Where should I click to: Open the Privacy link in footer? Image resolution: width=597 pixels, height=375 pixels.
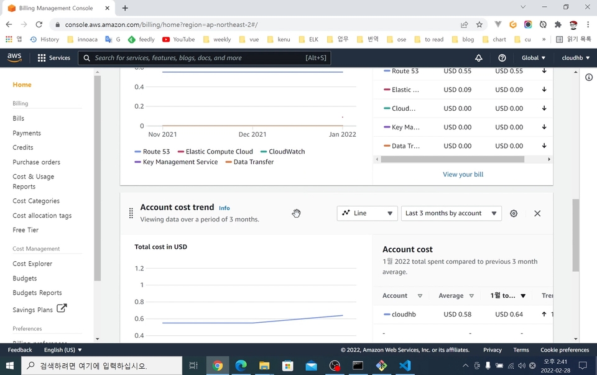pyautogui.click(x=493, y=350)
